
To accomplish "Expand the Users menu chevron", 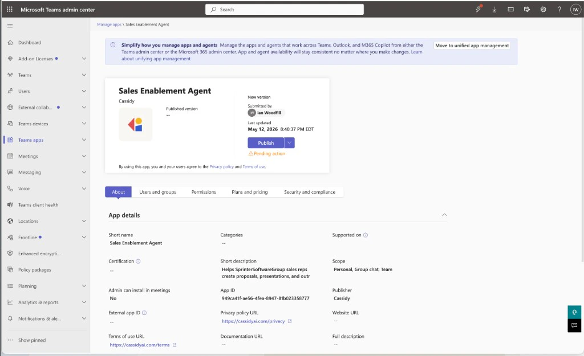I will click(84, 91).
